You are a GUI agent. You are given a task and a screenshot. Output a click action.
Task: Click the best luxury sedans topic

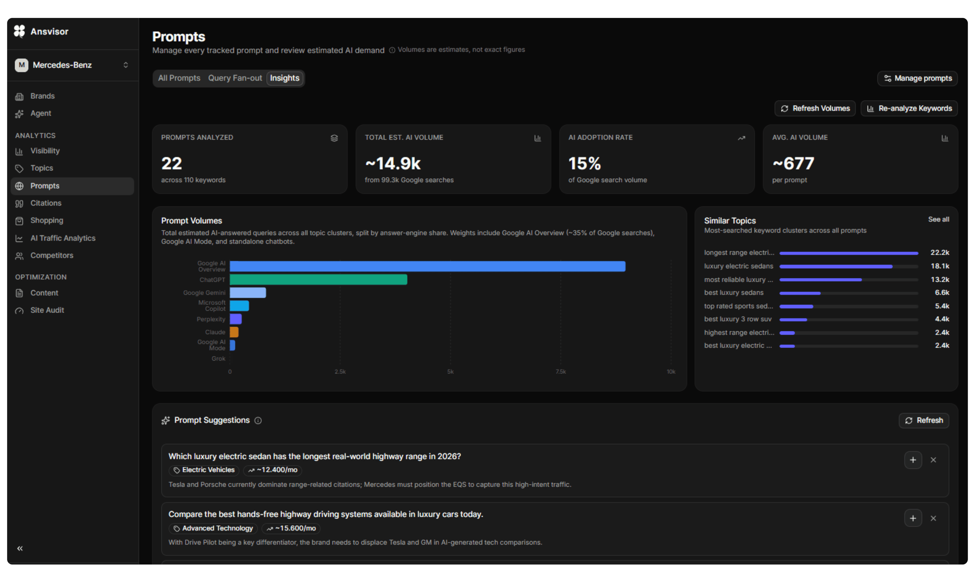(733, 293)
